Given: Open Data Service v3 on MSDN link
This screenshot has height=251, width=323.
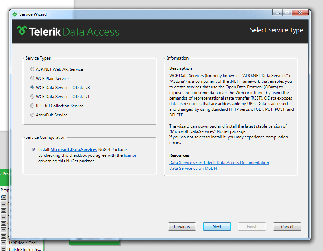Looking at the screenshot, I should 193,168.
